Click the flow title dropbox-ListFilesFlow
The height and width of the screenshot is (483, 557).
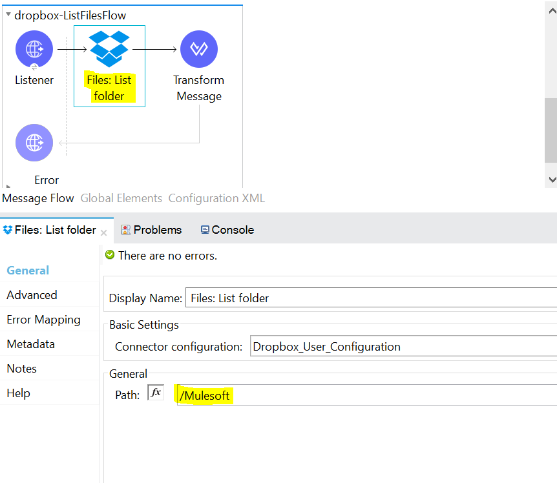point(70,15)
